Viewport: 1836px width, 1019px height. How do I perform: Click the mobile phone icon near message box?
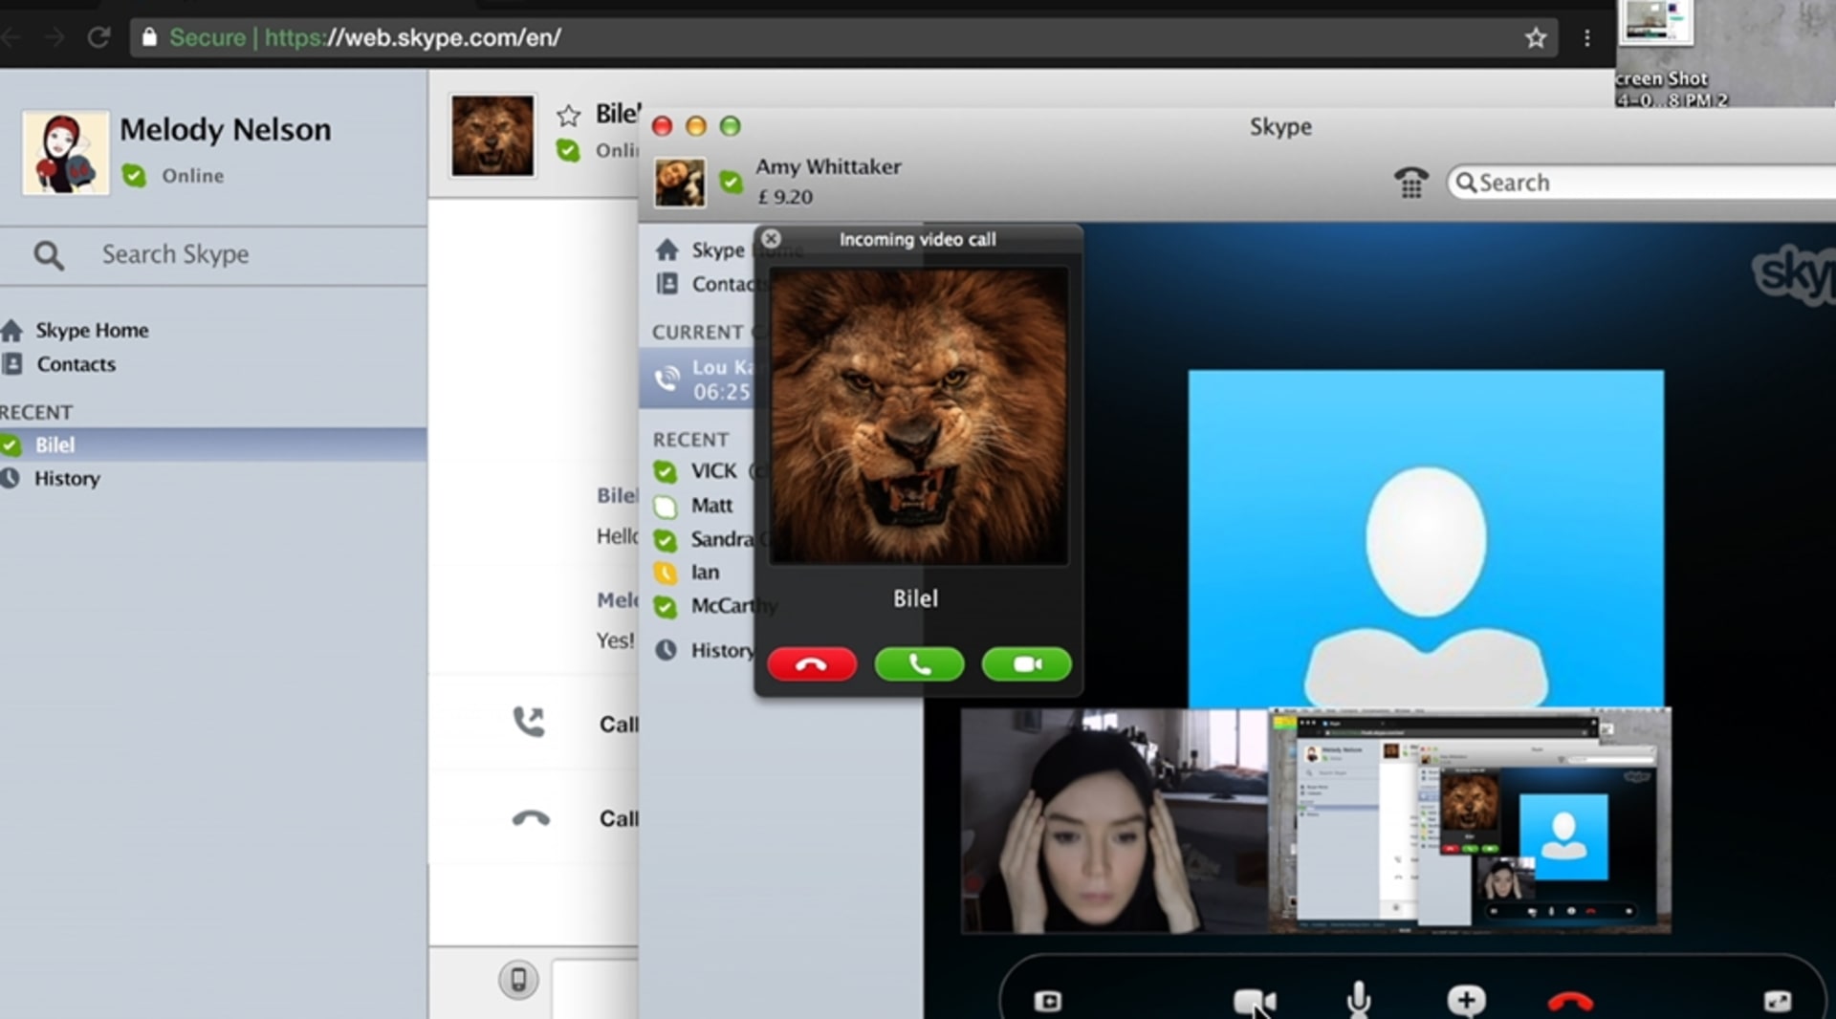[518, 980]
